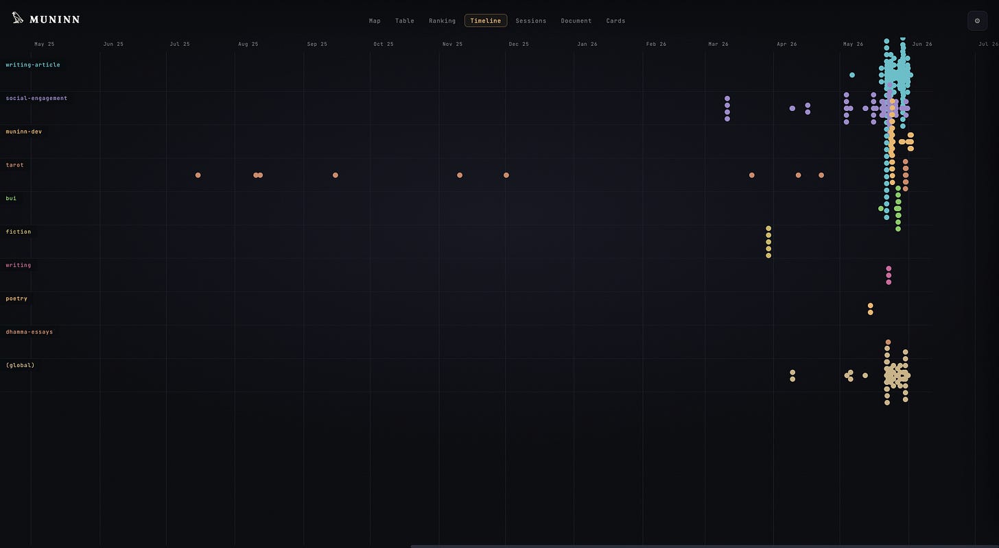999x548 pixels.
Task: Select the writing row label
Action: 19,265
